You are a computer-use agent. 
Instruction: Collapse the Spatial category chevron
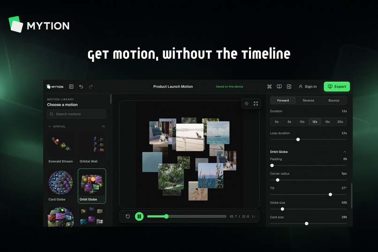50,126
